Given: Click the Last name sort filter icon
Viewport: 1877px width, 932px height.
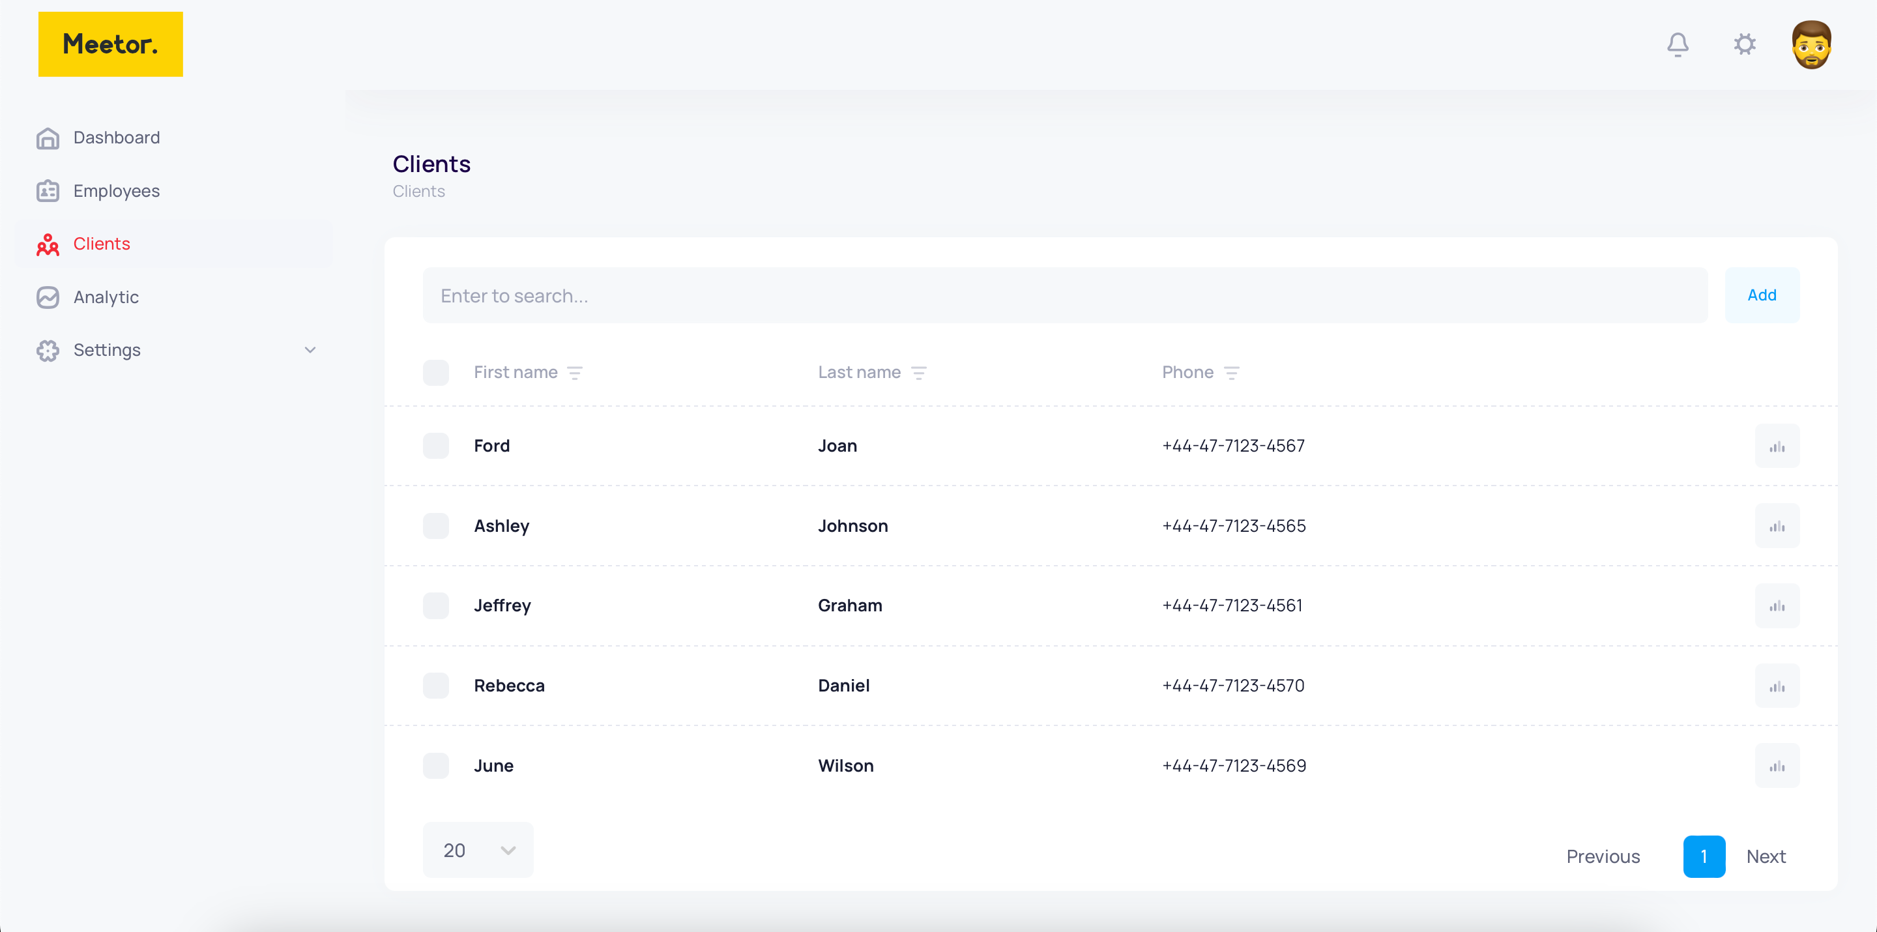Looking at the screenshot, I should click(919, 373).
